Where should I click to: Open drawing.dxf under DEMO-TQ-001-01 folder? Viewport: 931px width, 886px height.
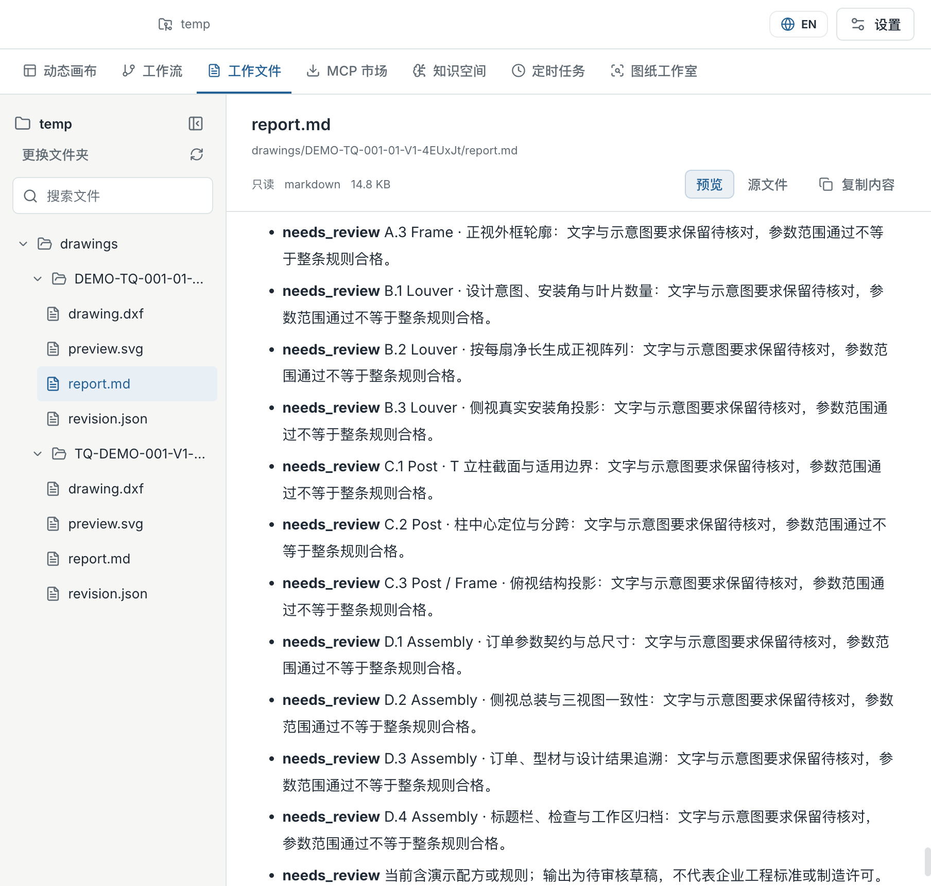127,314
